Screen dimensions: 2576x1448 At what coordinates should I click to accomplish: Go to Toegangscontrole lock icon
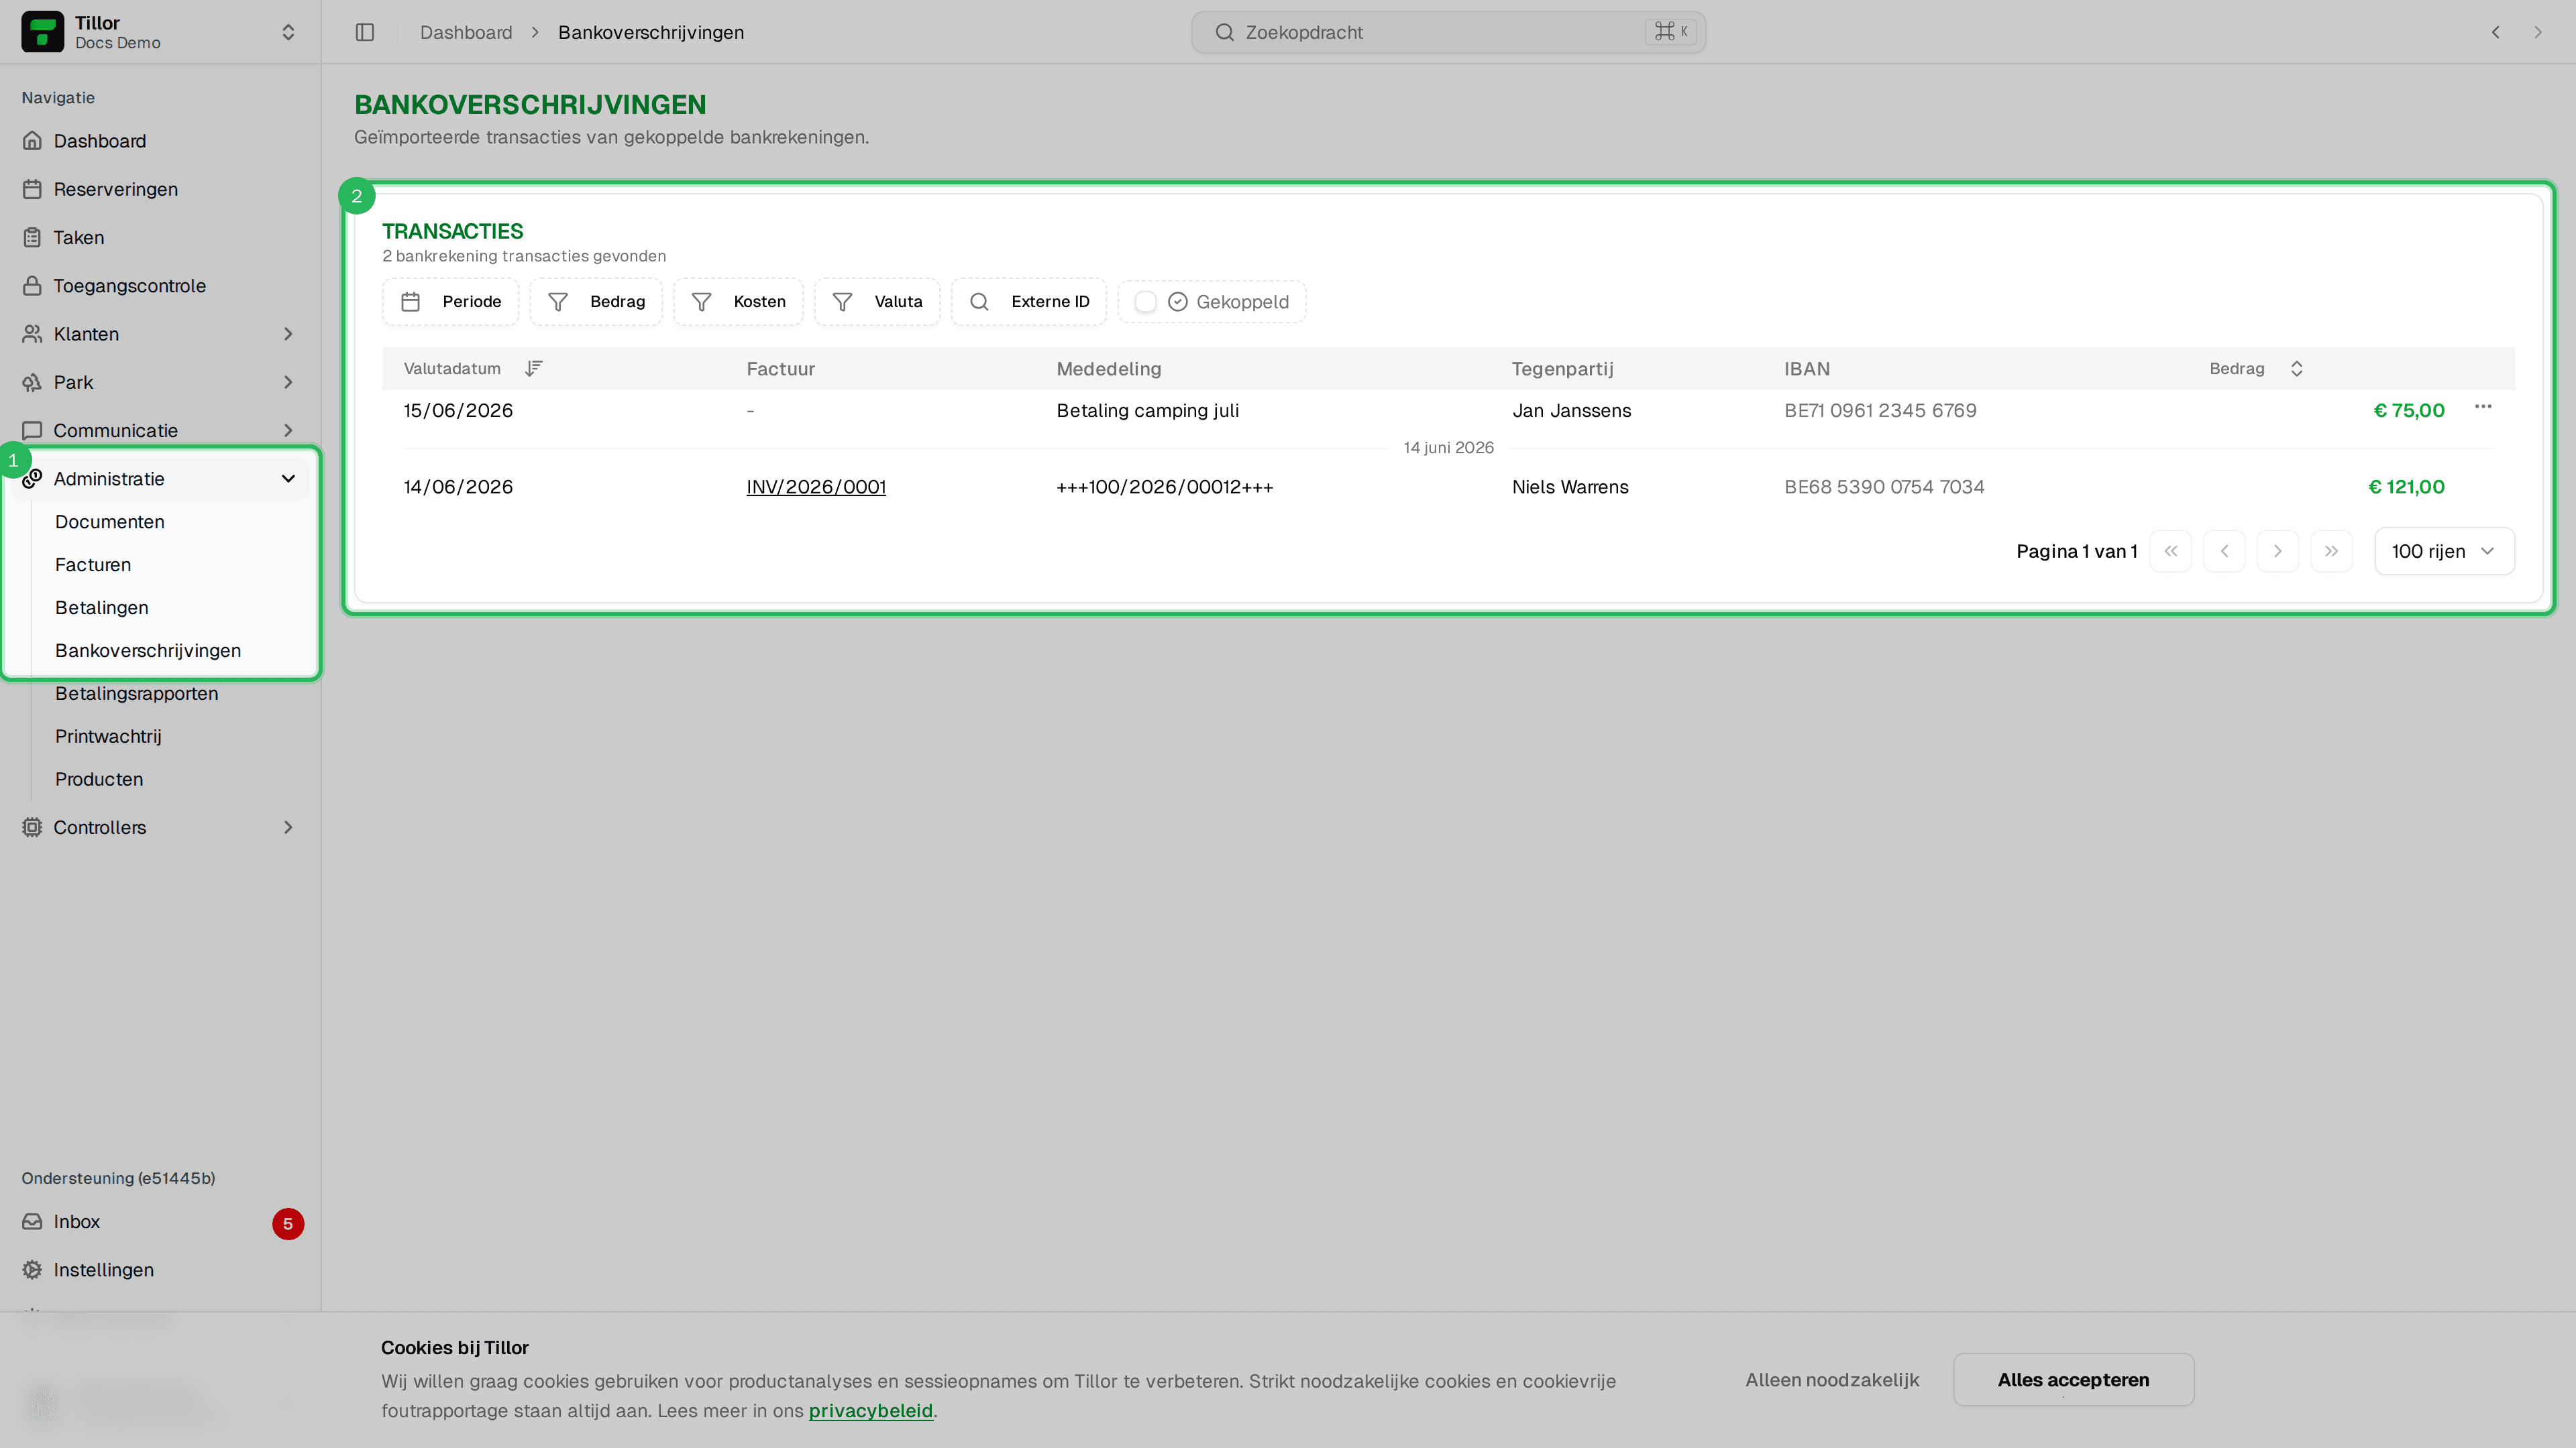coord(32,286)
